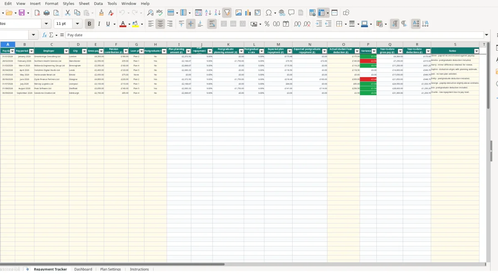Click the formula input line showing Pay date

274,35
